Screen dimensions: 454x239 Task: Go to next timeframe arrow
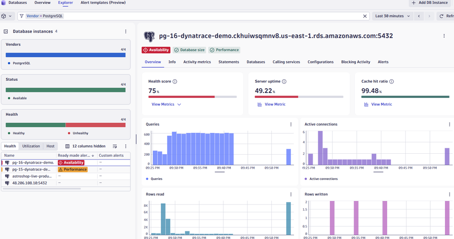(x=429, y=16)
